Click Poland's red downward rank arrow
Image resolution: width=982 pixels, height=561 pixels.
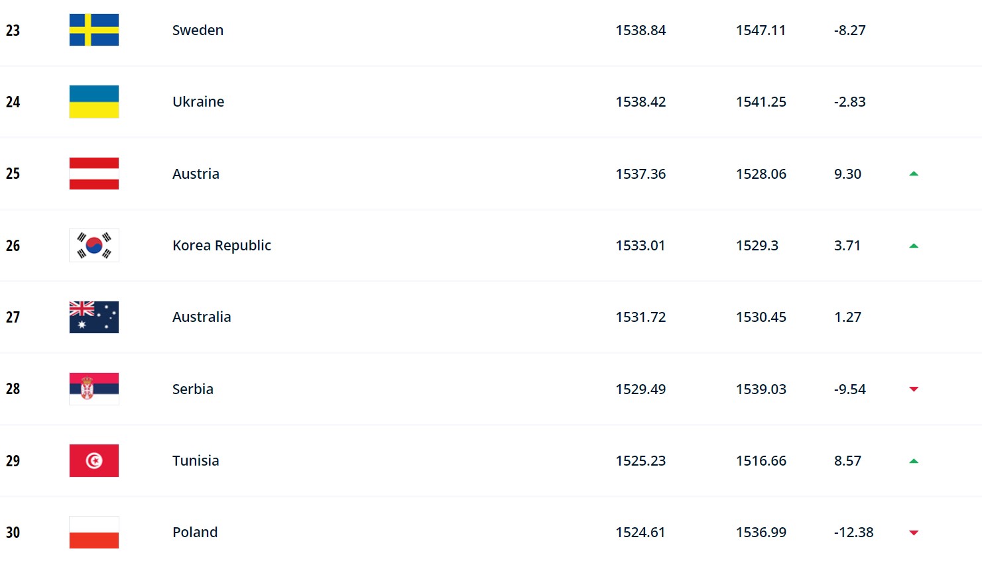pyautogui.click(x=914, y=533)
